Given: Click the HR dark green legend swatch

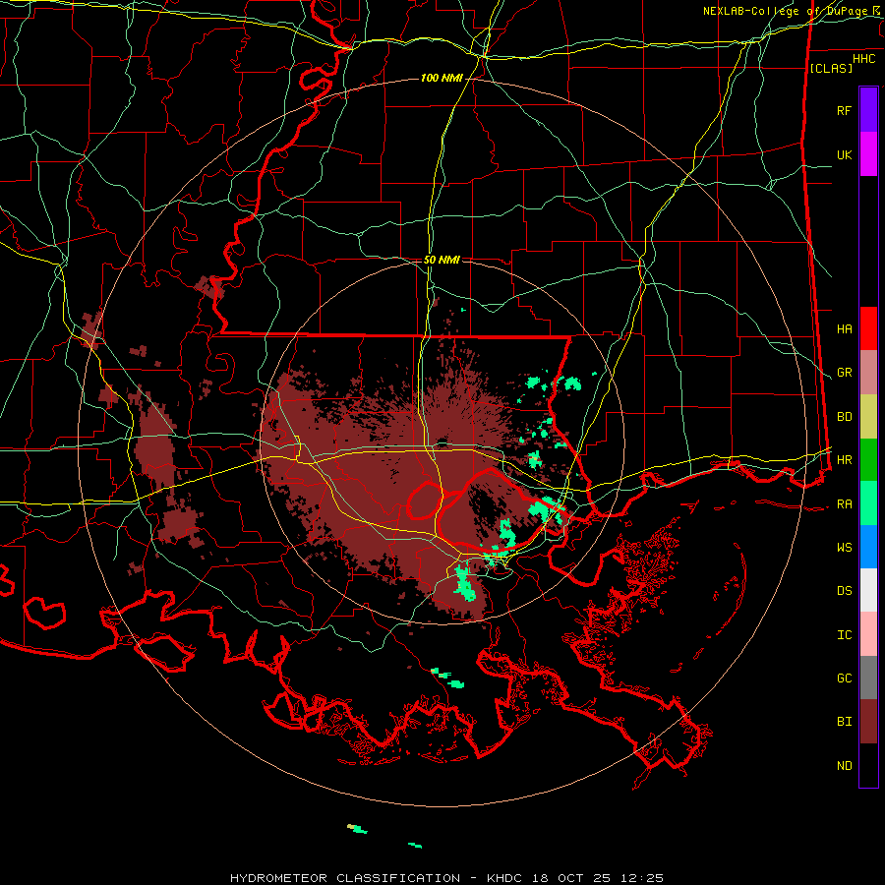Looking at the screenshot, I should click(868, 460).
